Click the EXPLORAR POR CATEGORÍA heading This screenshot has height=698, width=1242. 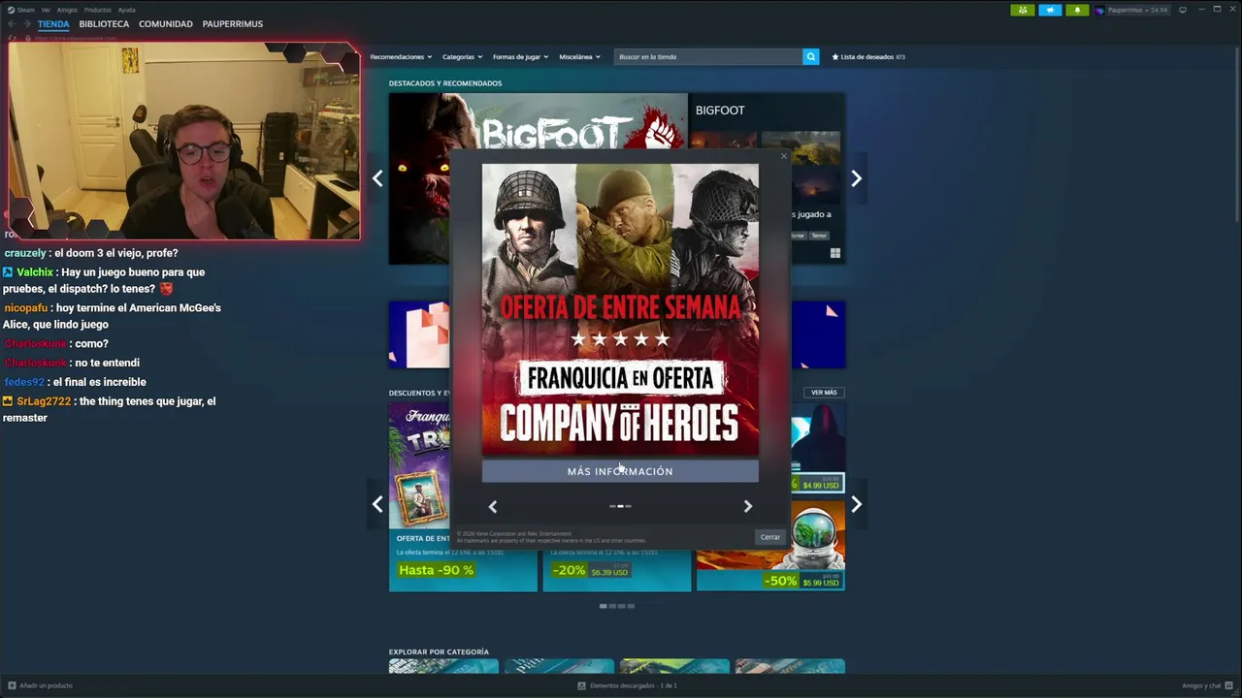439,652
